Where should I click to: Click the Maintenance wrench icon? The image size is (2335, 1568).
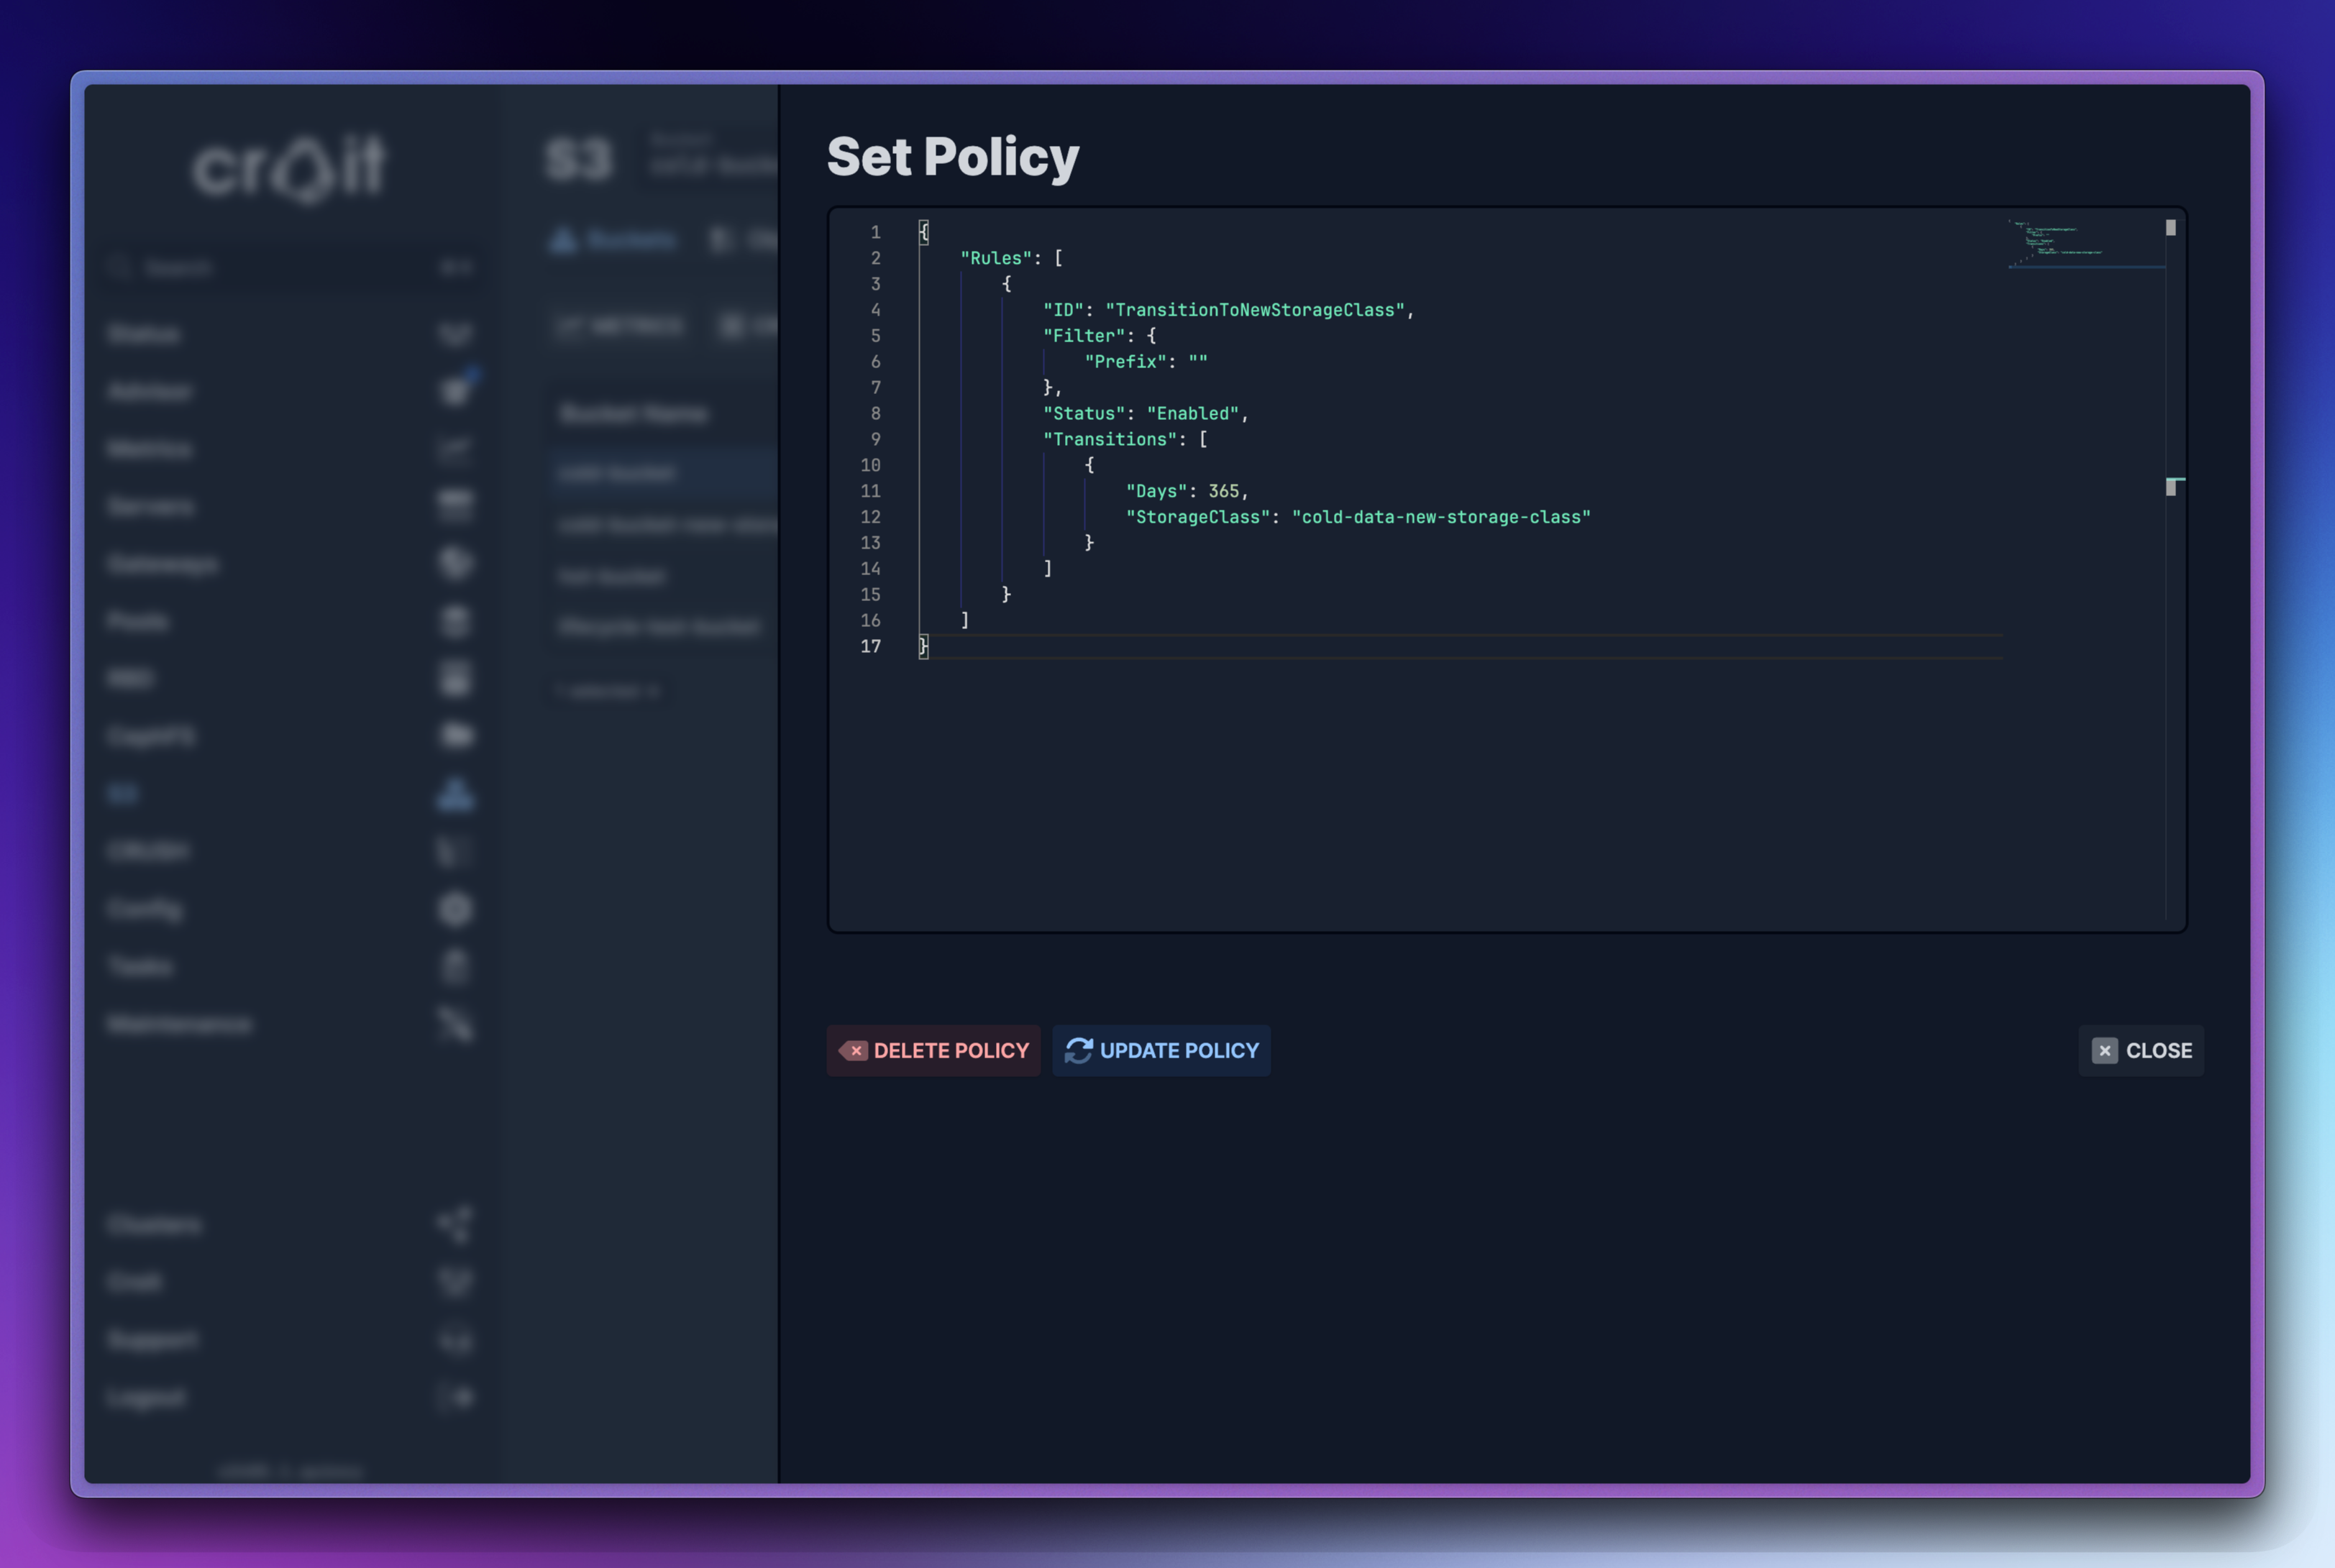coord(455,1023)
